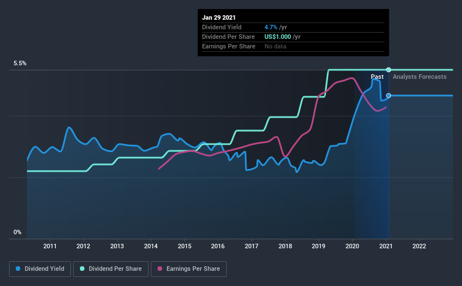The image size is (462, 286).
Task: Click the 2011 x-axis year label
Action: point(50,246)
